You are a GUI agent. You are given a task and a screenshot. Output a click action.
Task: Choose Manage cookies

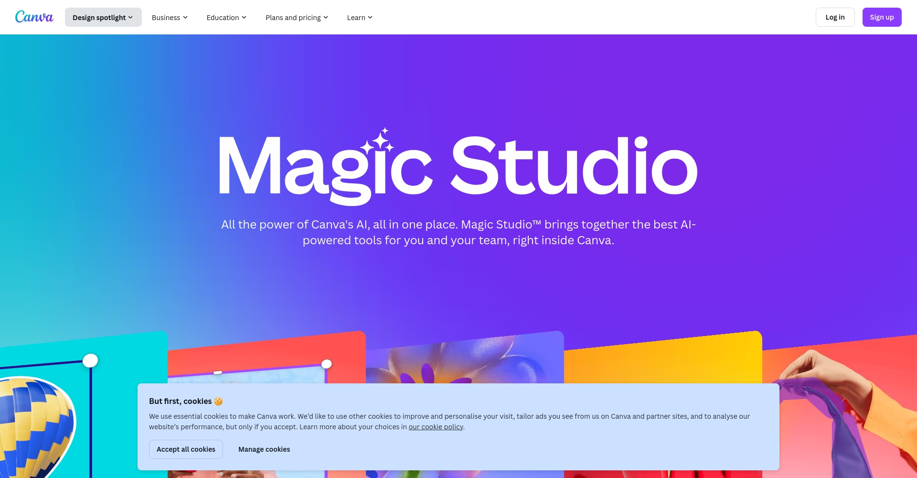click(x=264, y=449)
